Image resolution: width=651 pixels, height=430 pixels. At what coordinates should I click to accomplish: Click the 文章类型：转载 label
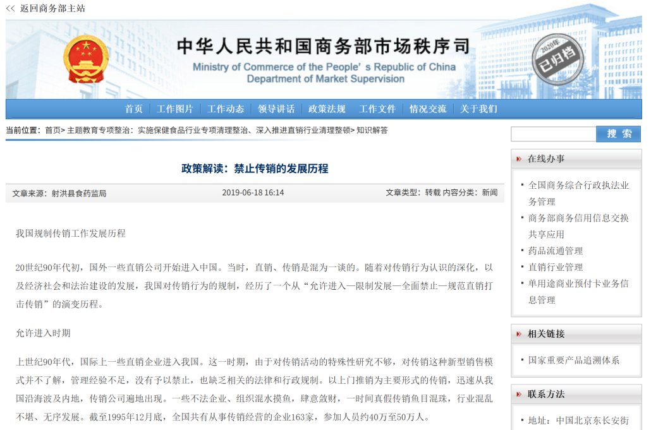413,193
